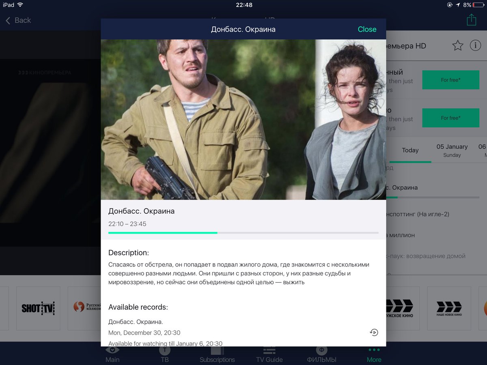The height and width of the screenshot is (365, 487).
Task: Tap the first For free* subscription button
Action: pos(451,80)
